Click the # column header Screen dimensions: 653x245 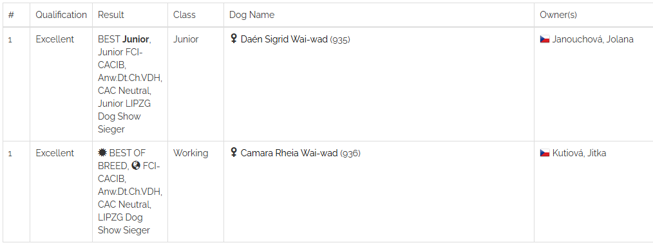11,15
